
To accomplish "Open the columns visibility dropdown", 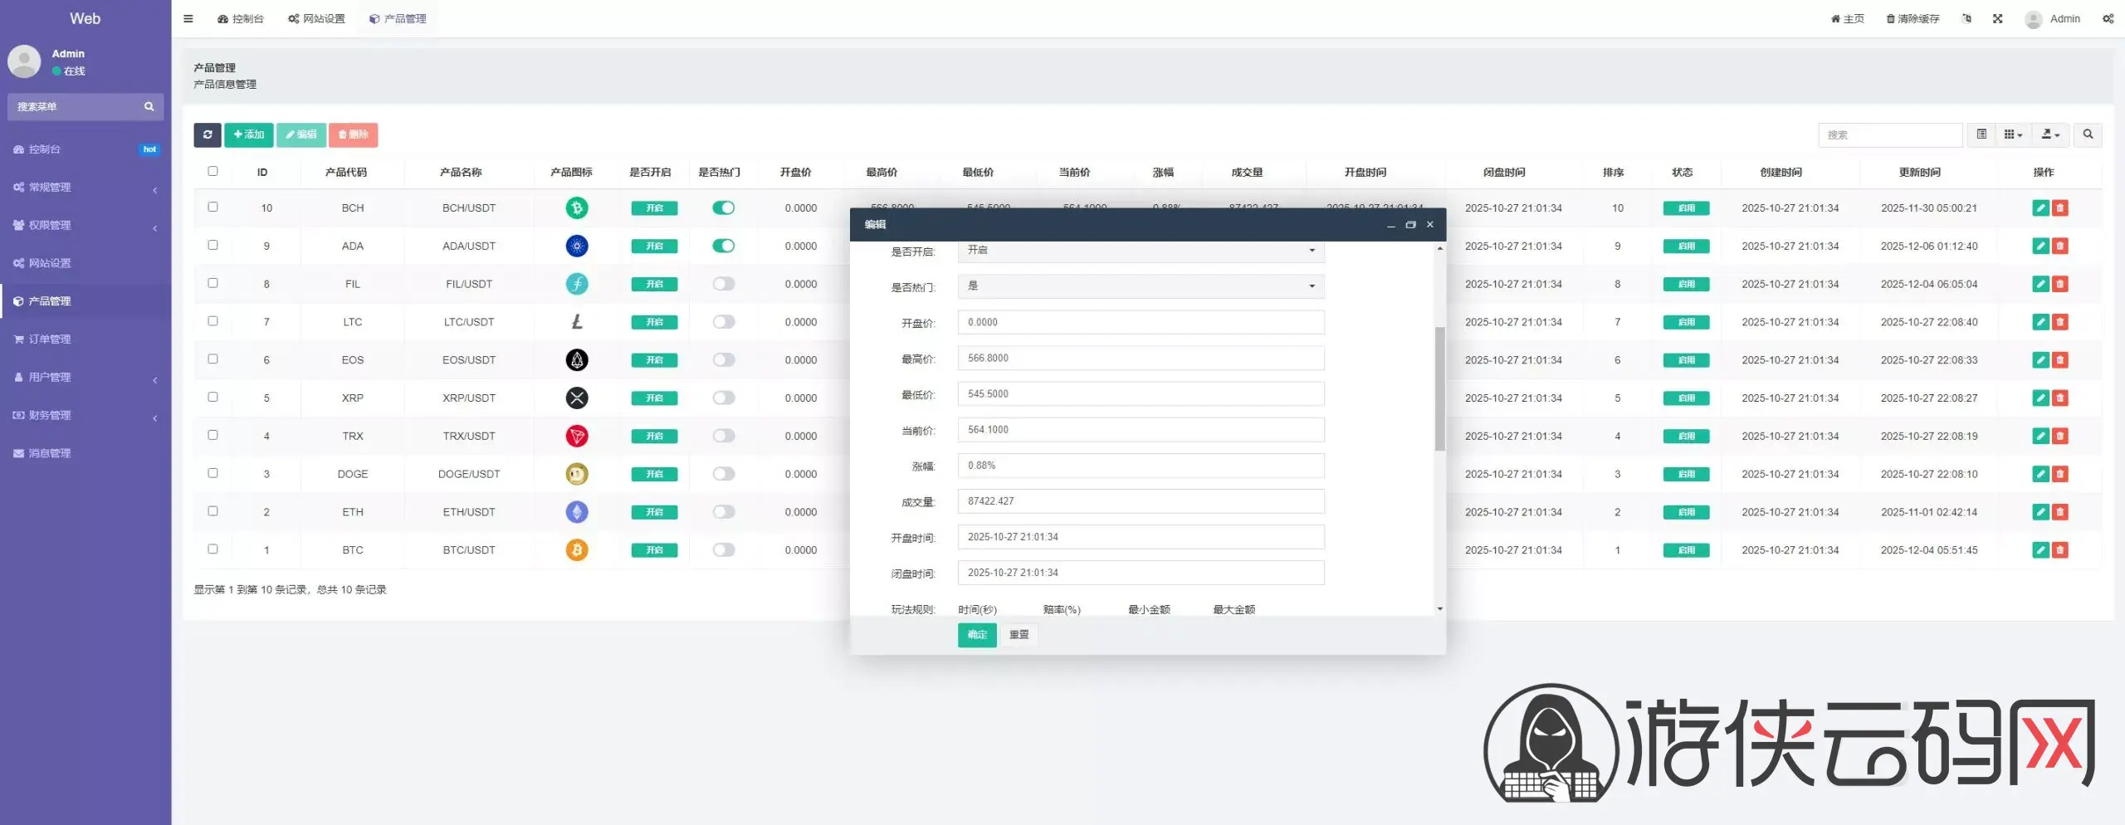I will tap(2013, 134).
